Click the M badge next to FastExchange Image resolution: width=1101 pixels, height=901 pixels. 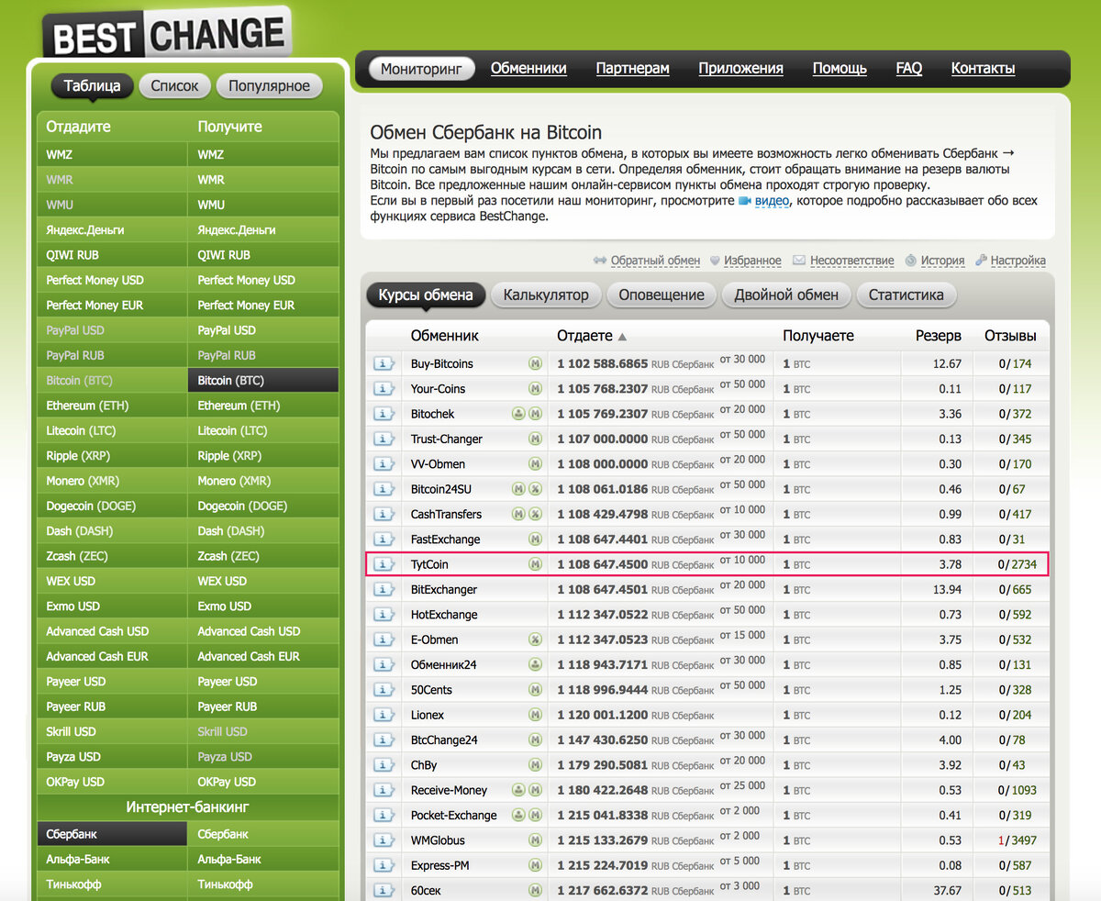click(535, 539)
